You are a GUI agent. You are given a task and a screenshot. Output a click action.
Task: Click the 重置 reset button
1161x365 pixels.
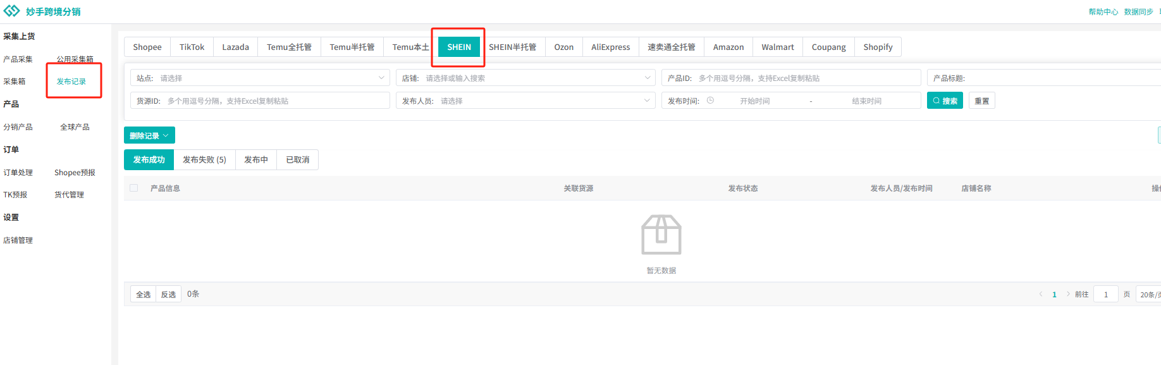(981, 101)
